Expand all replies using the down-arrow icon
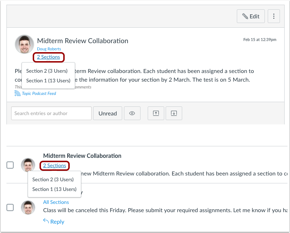 click(174, 113)
